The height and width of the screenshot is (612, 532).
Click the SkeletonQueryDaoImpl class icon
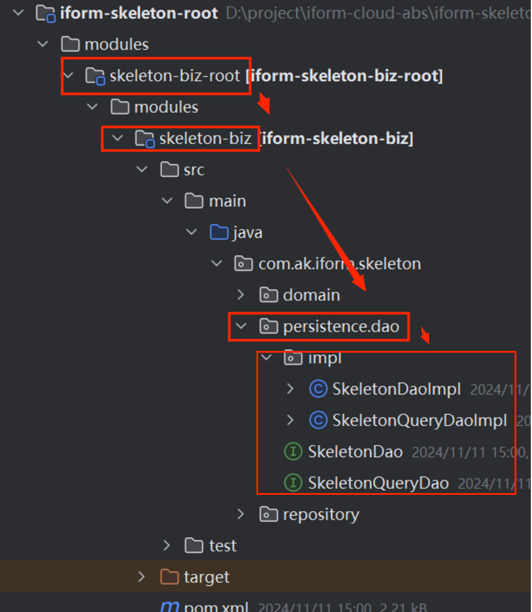[319, 421]
